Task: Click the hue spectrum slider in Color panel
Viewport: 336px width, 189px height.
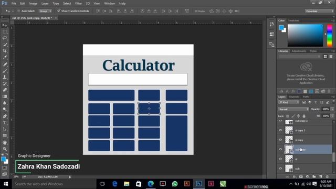Action: 330,35
